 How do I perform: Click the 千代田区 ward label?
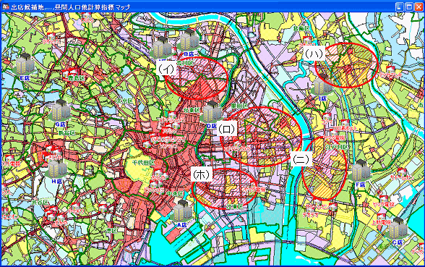(143, 163)
